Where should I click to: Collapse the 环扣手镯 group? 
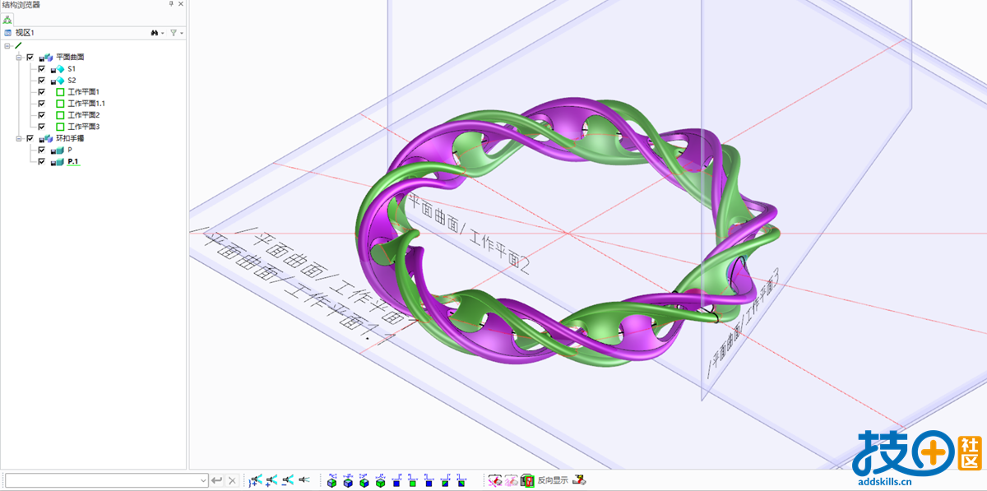click(x=19, y=138)
